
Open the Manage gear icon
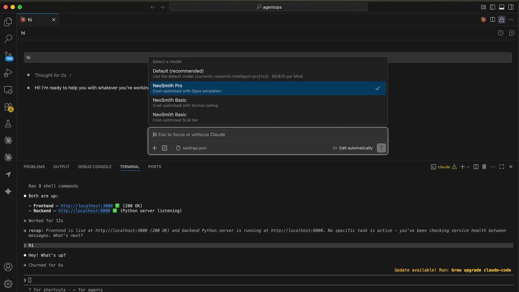pos(8,283)
